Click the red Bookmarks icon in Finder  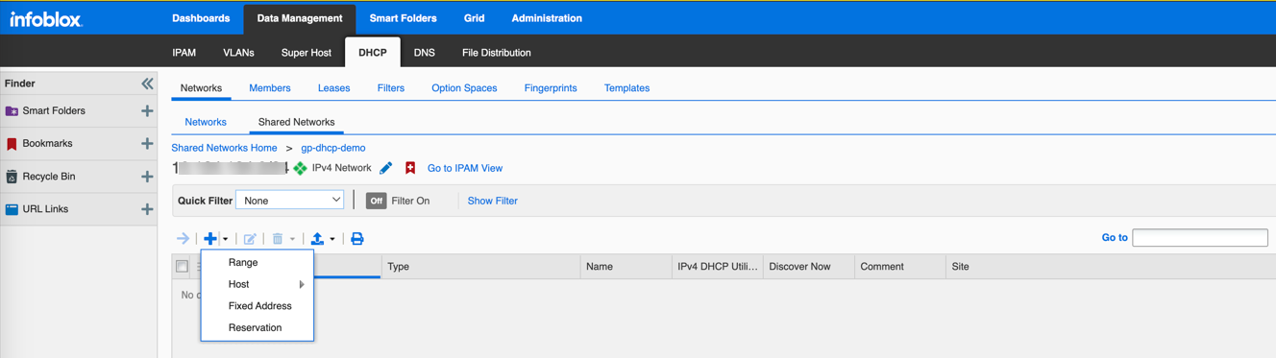[x=12, y=144]
